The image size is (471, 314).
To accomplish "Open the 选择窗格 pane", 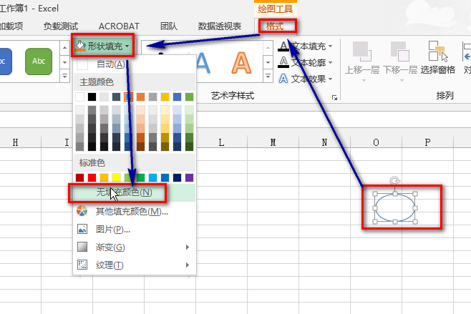I will (437, 58).
